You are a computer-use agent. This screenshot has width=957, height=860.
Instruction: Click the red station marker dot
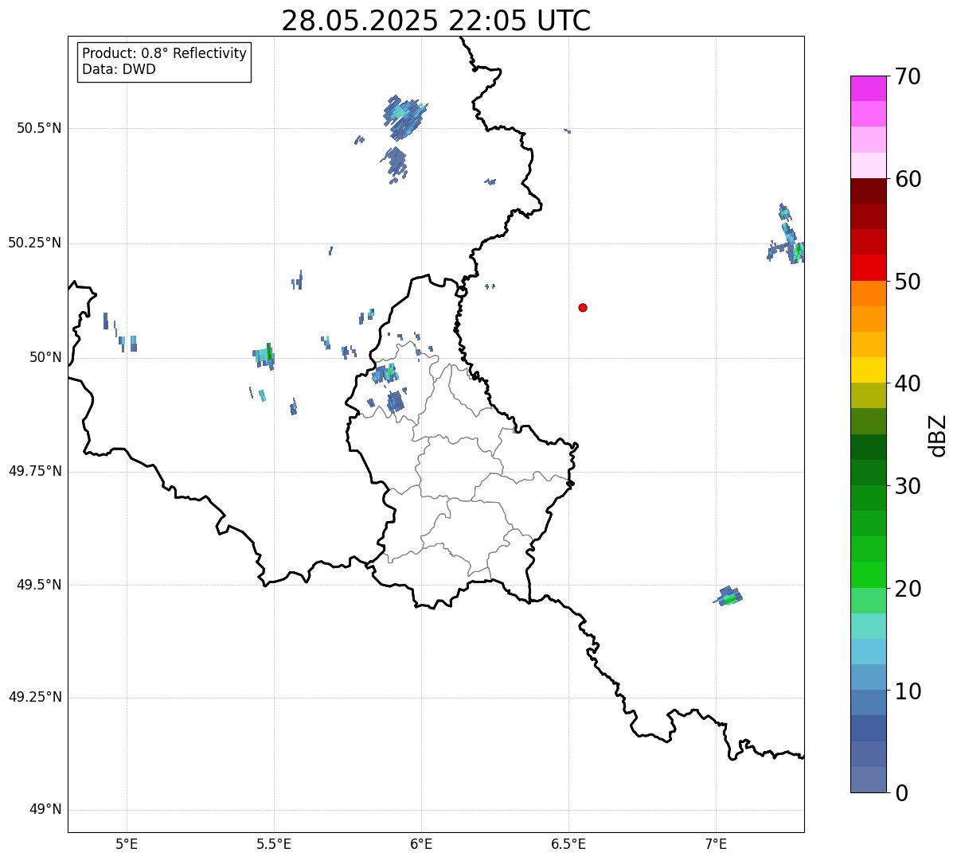tap(583, 307)
